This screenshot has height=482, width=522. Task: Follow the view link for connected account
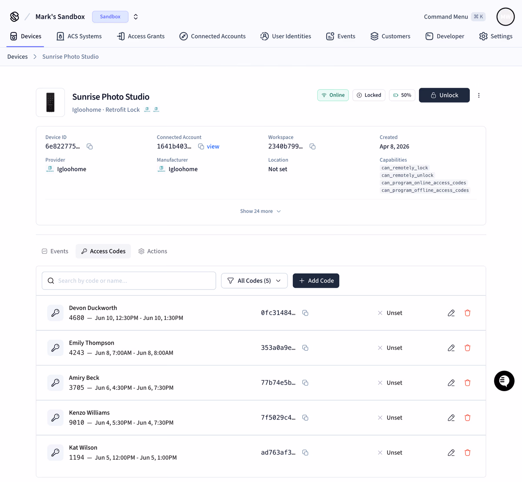tap(213, 146)
